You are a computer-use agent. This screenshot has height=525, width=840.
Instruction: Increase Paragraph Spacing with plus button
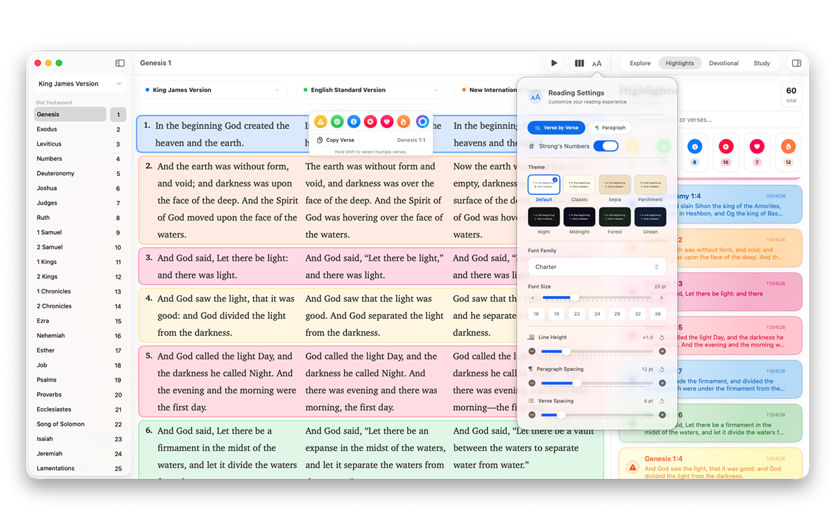[x=662, y=383]
